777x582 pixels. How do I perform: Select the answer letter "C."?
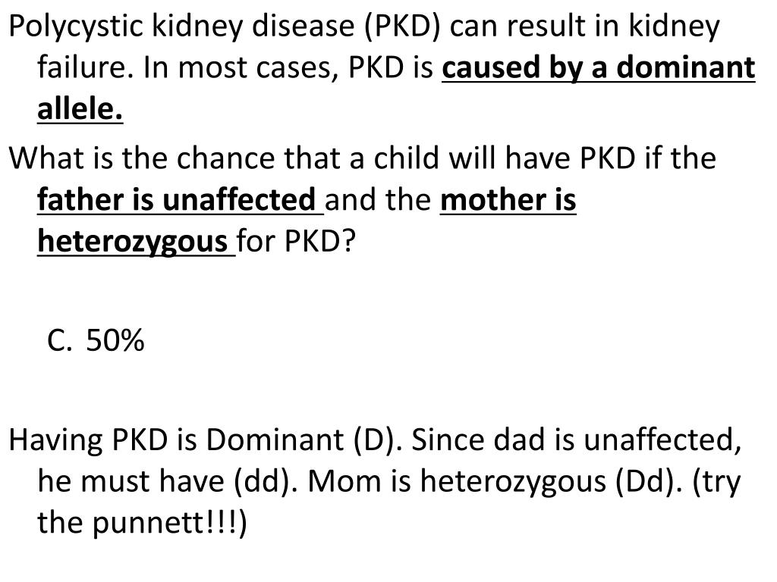[x=59, y=340]
